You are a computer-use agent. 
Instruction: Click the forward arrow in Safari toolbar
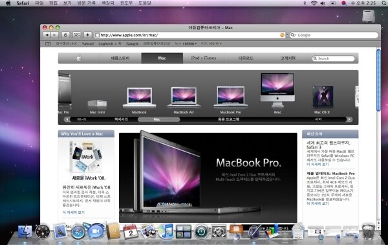click(x=54, y=35)
